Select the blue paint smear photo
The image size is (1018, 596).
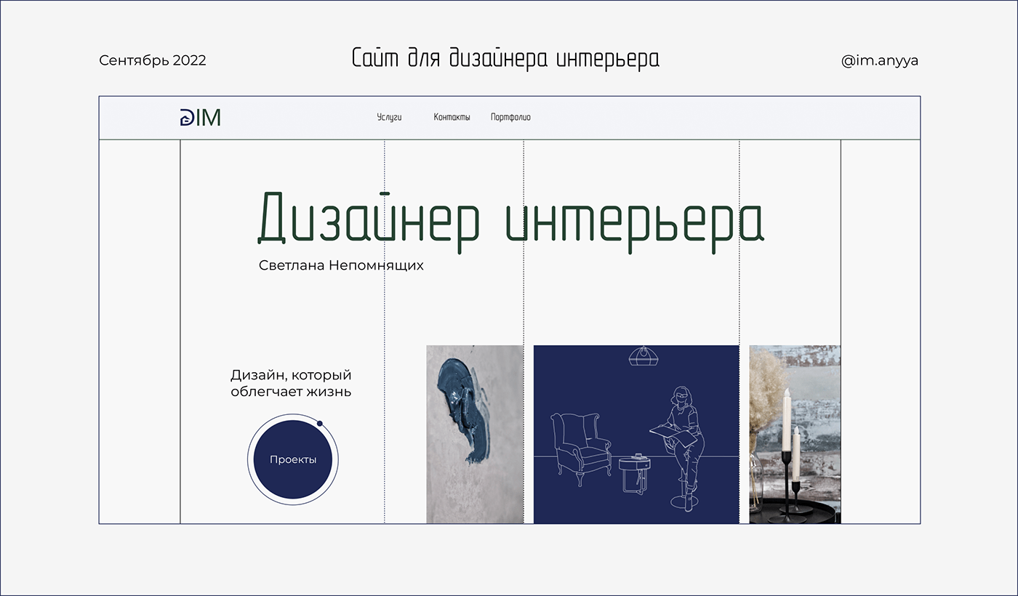coord(465,414)
